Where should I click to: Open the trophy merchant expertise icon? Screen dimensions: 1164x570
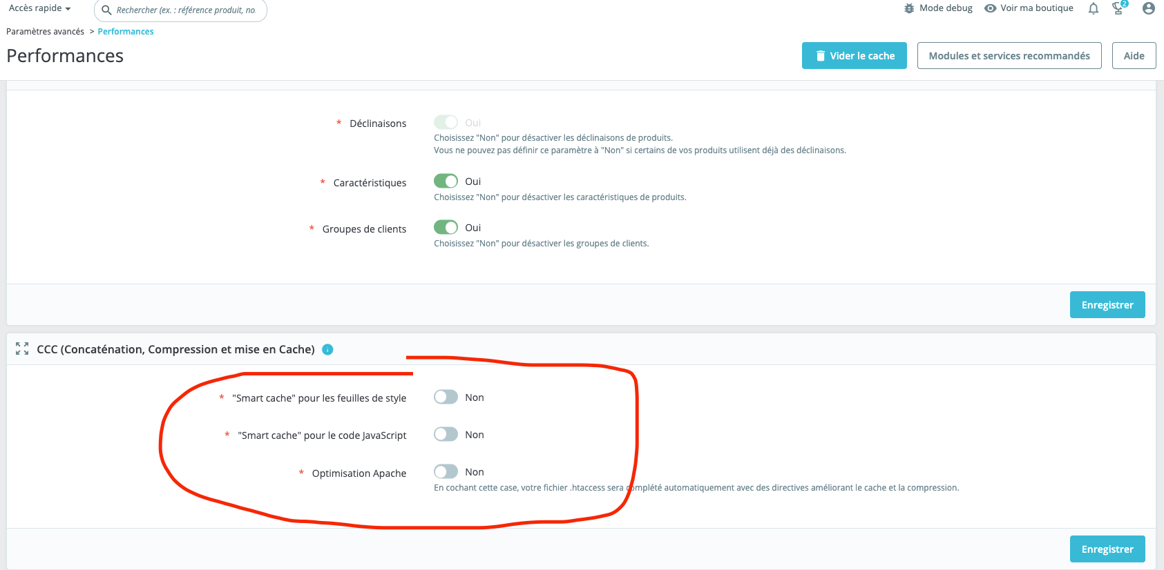point(1118,8)
